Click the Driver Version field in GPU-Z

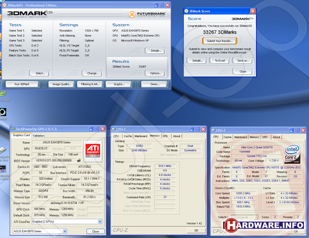pos(67,203)
